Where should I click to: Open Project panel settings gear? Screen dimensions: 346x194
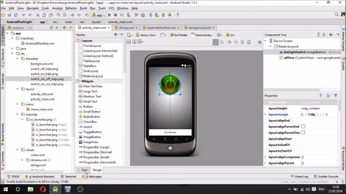coord(64,27)
